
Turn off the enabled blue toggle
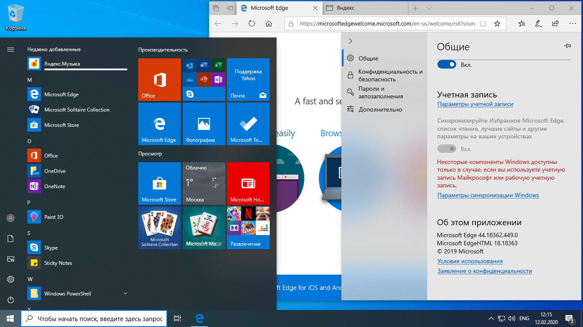pos(447,65)
